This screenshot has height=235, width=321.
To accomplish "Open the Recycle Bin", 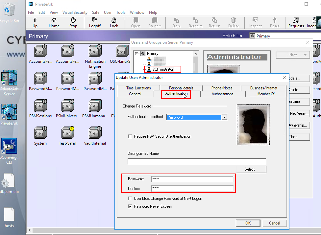I will point(9,12).
